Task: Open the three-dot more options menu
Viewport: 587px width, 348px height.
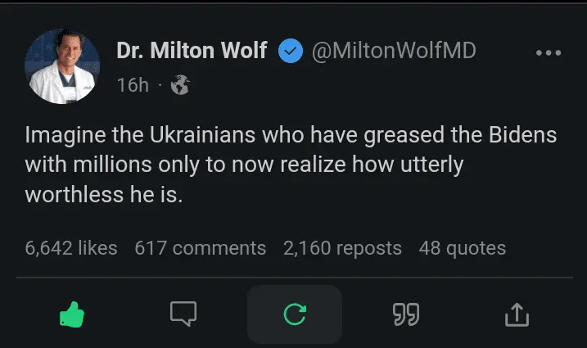Action: [x=548, y=52]
